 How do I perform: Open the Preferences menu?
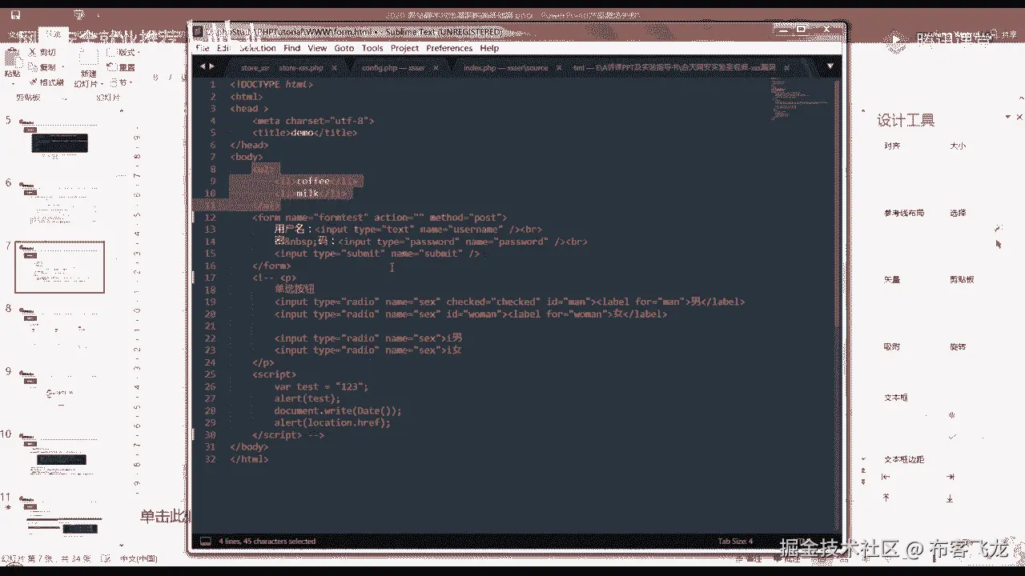(x=449, y=48)
